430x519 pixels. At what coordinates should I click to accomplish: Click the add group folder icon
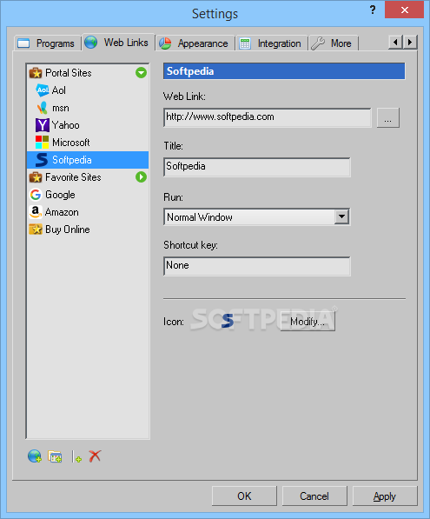coord(55,456)
